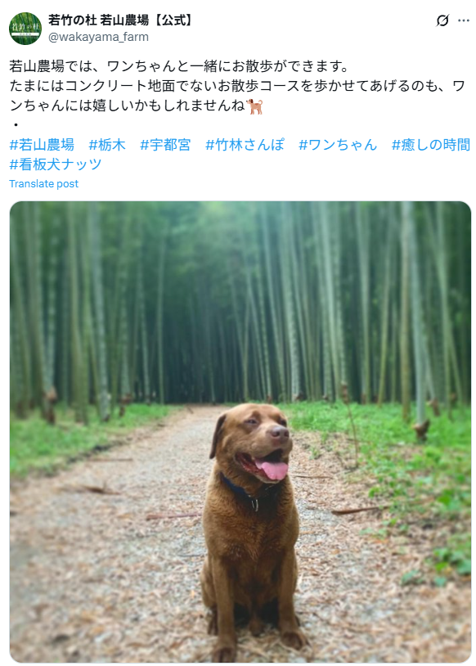Click the Grok icon beside the more menu
The width and height of the screenshot is (476, 666).
click(x=442, y=20)
